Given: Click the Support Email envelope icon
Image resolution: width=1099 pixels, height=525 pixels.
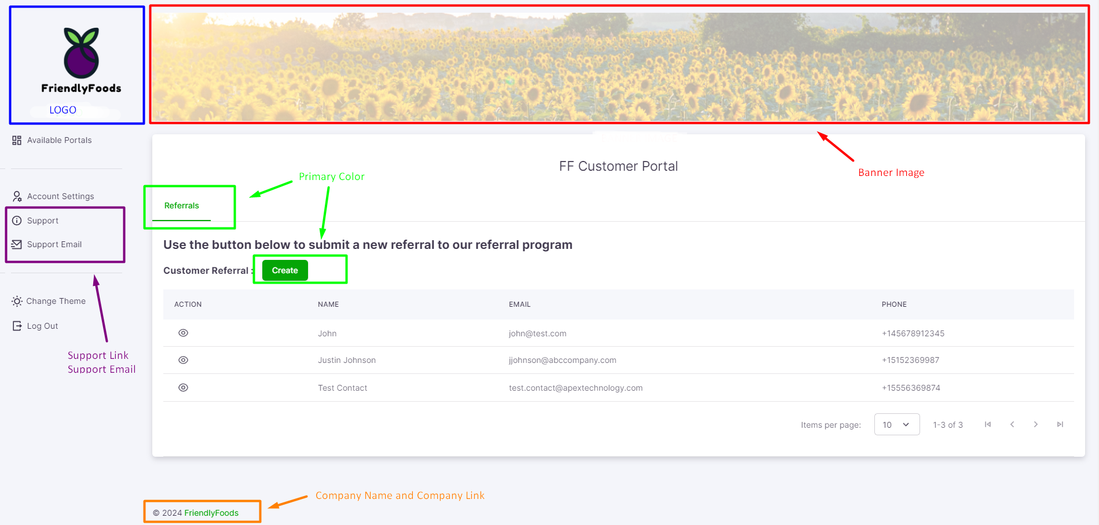Looking at the screenshot, I should (17, 244).
